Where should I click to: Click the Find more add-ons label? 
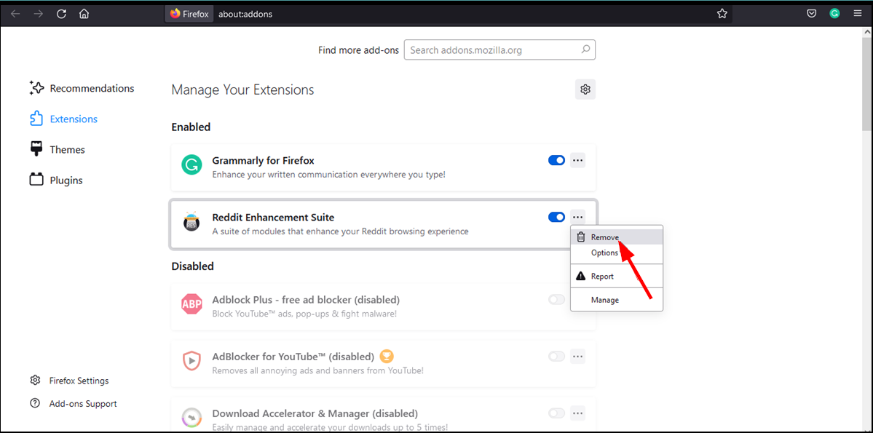tap(358, 49)
